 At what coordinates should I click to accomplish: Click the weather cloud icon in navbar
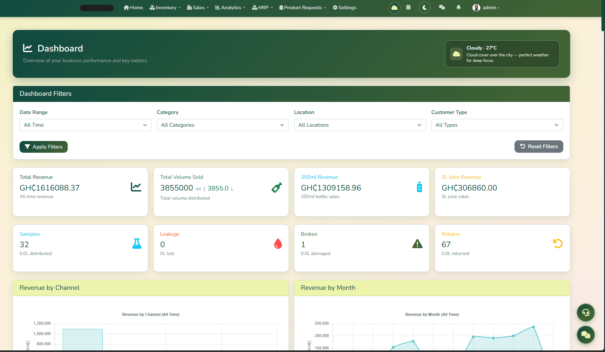[394, 7]
